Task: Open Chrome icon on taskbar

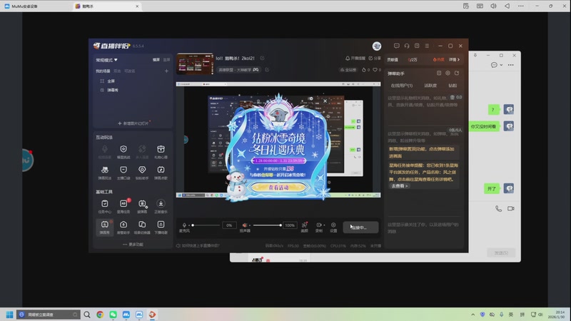Action: point(100,315)
